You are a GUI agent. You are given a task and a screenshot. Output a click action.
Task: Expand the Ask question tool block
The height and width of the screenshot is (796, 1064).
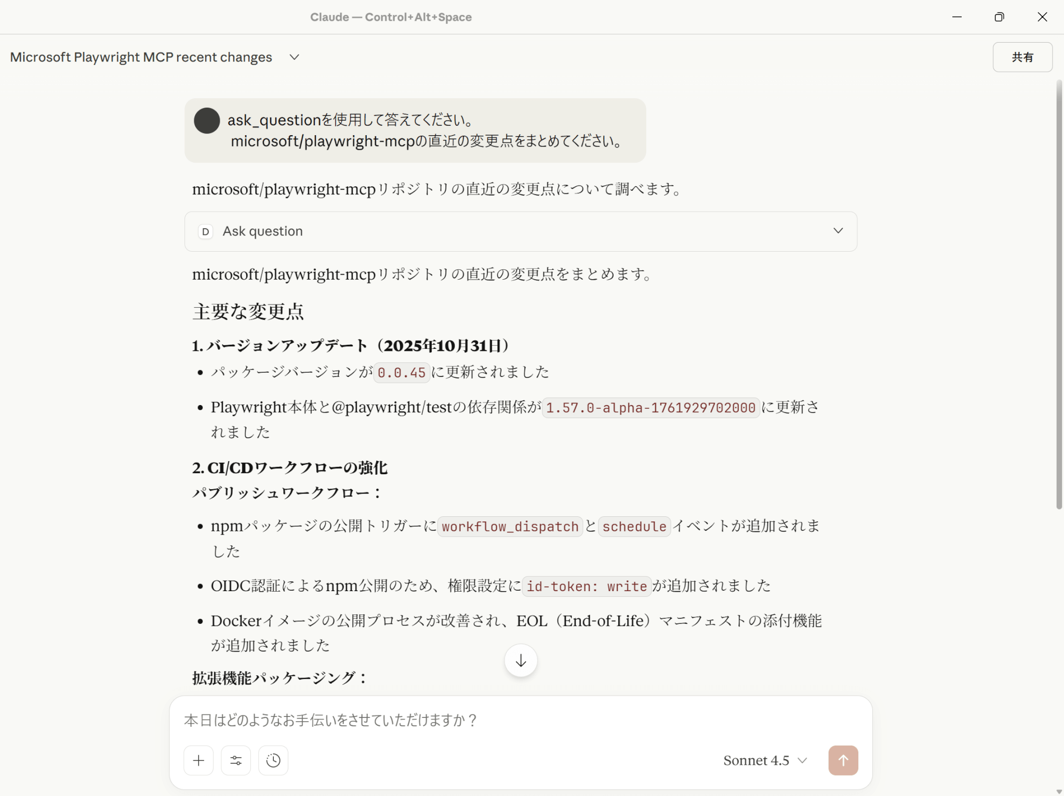(x=838, y=231)
